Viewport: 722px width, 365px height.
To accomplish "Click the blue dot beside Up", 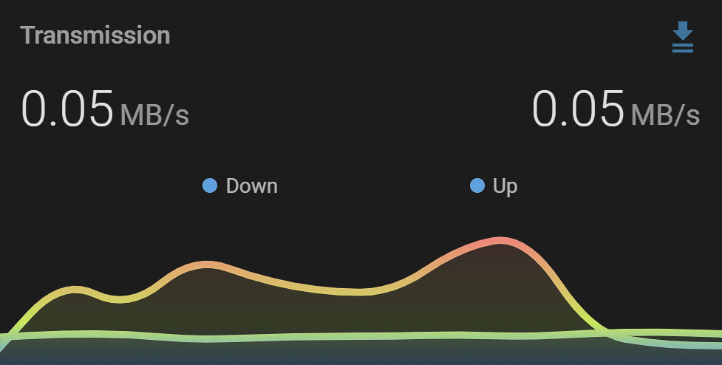I will 477,186.
